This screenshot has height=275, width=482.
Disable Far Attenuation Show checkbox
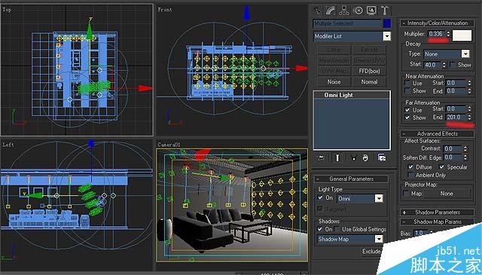407,118
